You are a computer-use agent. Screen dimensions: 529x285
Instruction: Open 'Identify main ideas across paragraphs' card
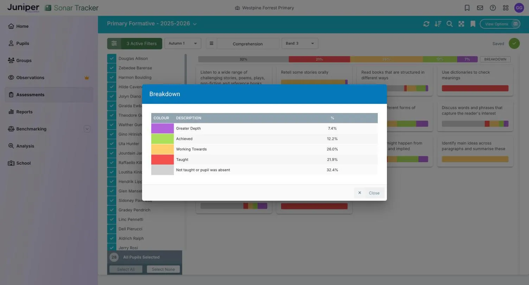(475, 152)
